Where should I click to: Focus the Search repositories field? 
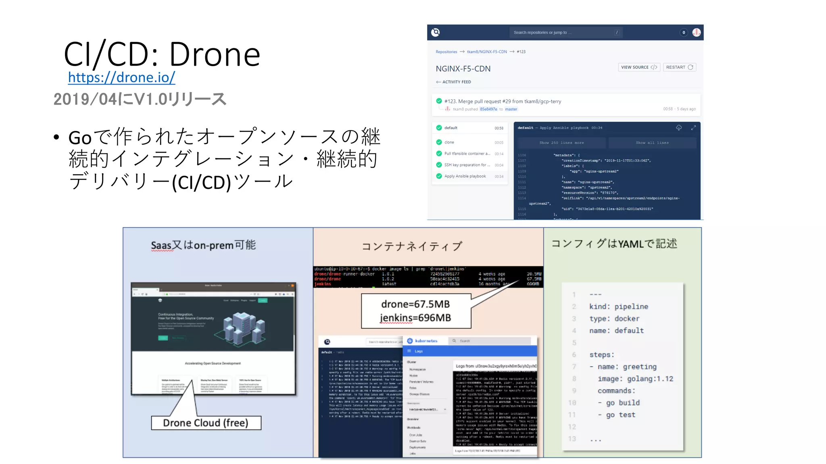[x=566, y=32]
